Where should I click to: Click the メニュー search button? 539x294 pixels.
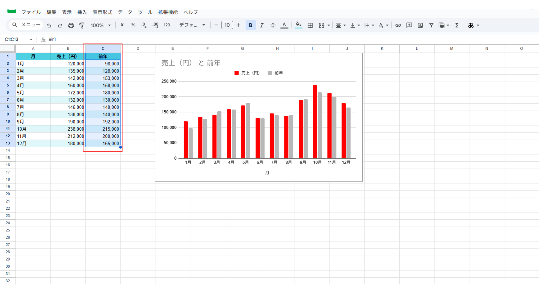[x=26, y=25]
